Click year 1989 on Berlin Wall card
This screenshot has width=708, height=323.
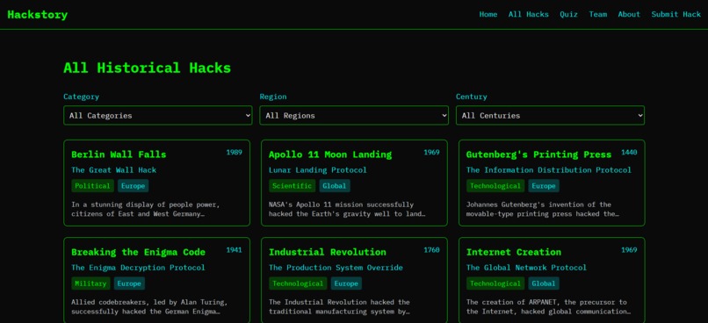[x=234, y=153]
